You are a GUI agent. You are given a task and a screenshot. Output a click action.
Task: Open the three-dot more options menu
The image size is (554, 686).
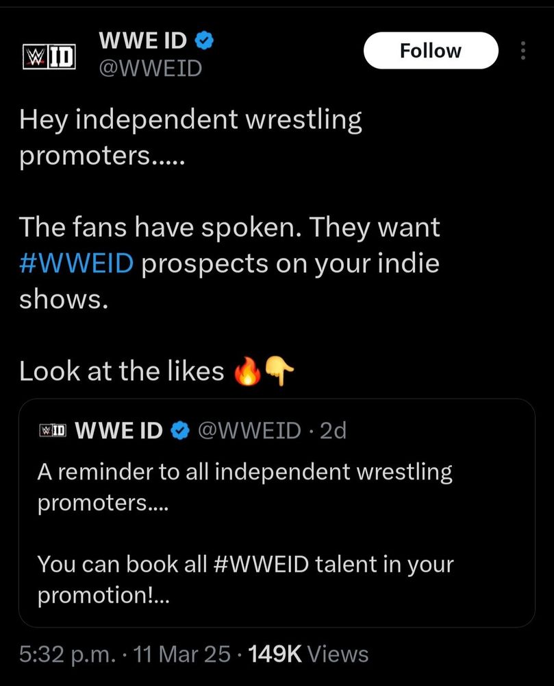(523, 51)
